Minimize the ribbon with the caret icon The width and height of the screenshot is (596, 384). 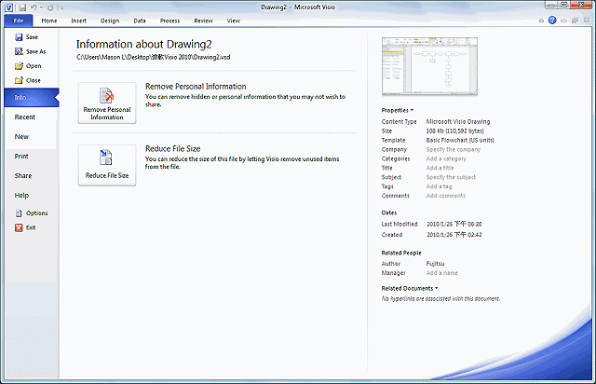coord(541,21)
